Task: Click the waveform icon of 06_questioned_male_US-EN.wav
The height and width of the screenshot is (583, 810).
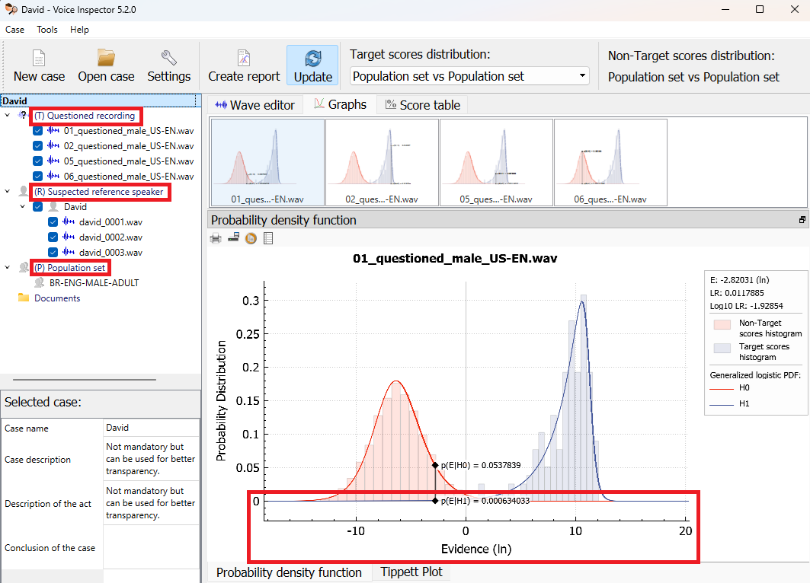Action: 53,176
